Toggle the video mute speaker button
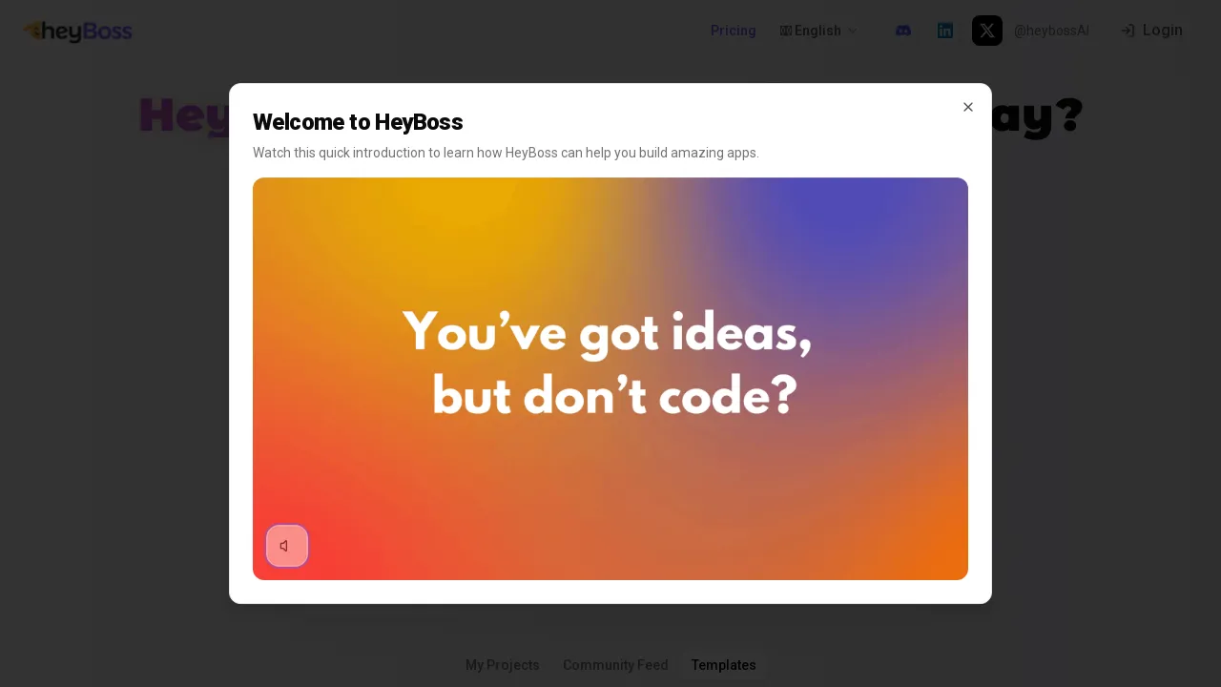This screenshot has width=1221, height=687. pos(287,546)
